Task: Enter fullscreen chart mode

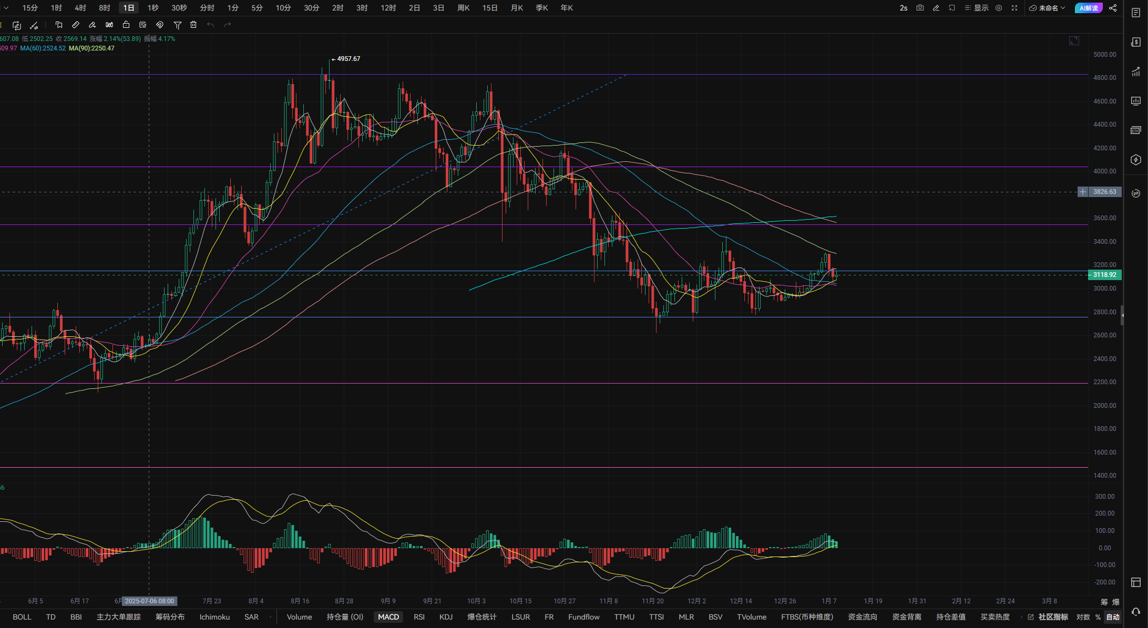Action: pyautogui.click(x=1014, y=8)
